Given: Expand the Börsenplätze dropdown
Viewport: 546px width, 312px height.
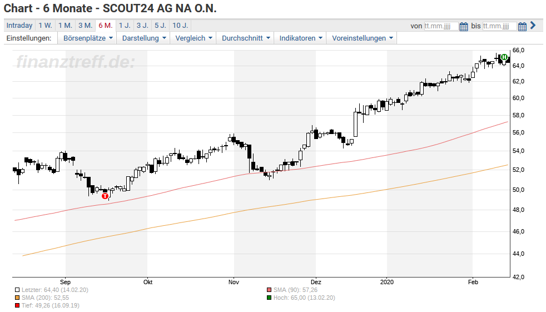Looking at the screenshot, I should point(88,38).
